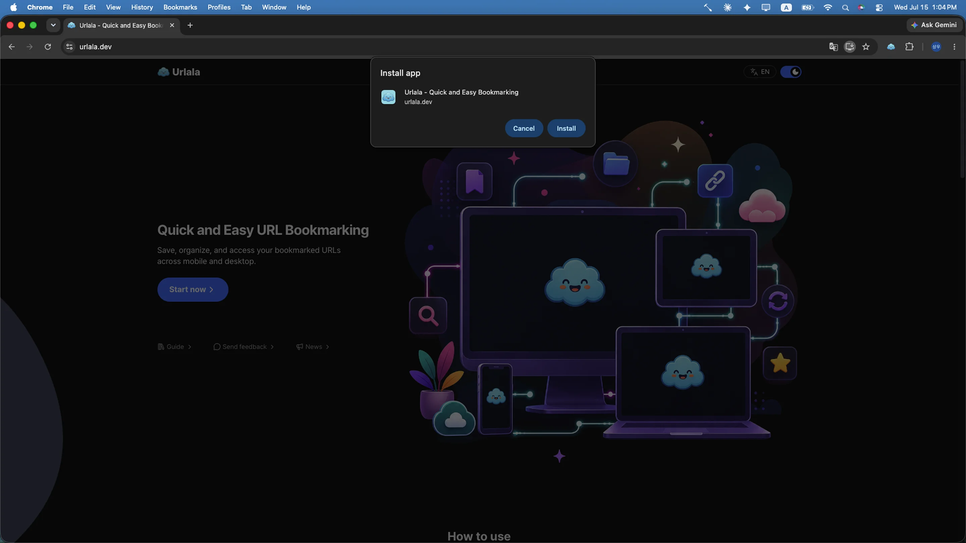Screen dimensions: 966x543
Task: Open the History menu
Action: click(142, 7)
